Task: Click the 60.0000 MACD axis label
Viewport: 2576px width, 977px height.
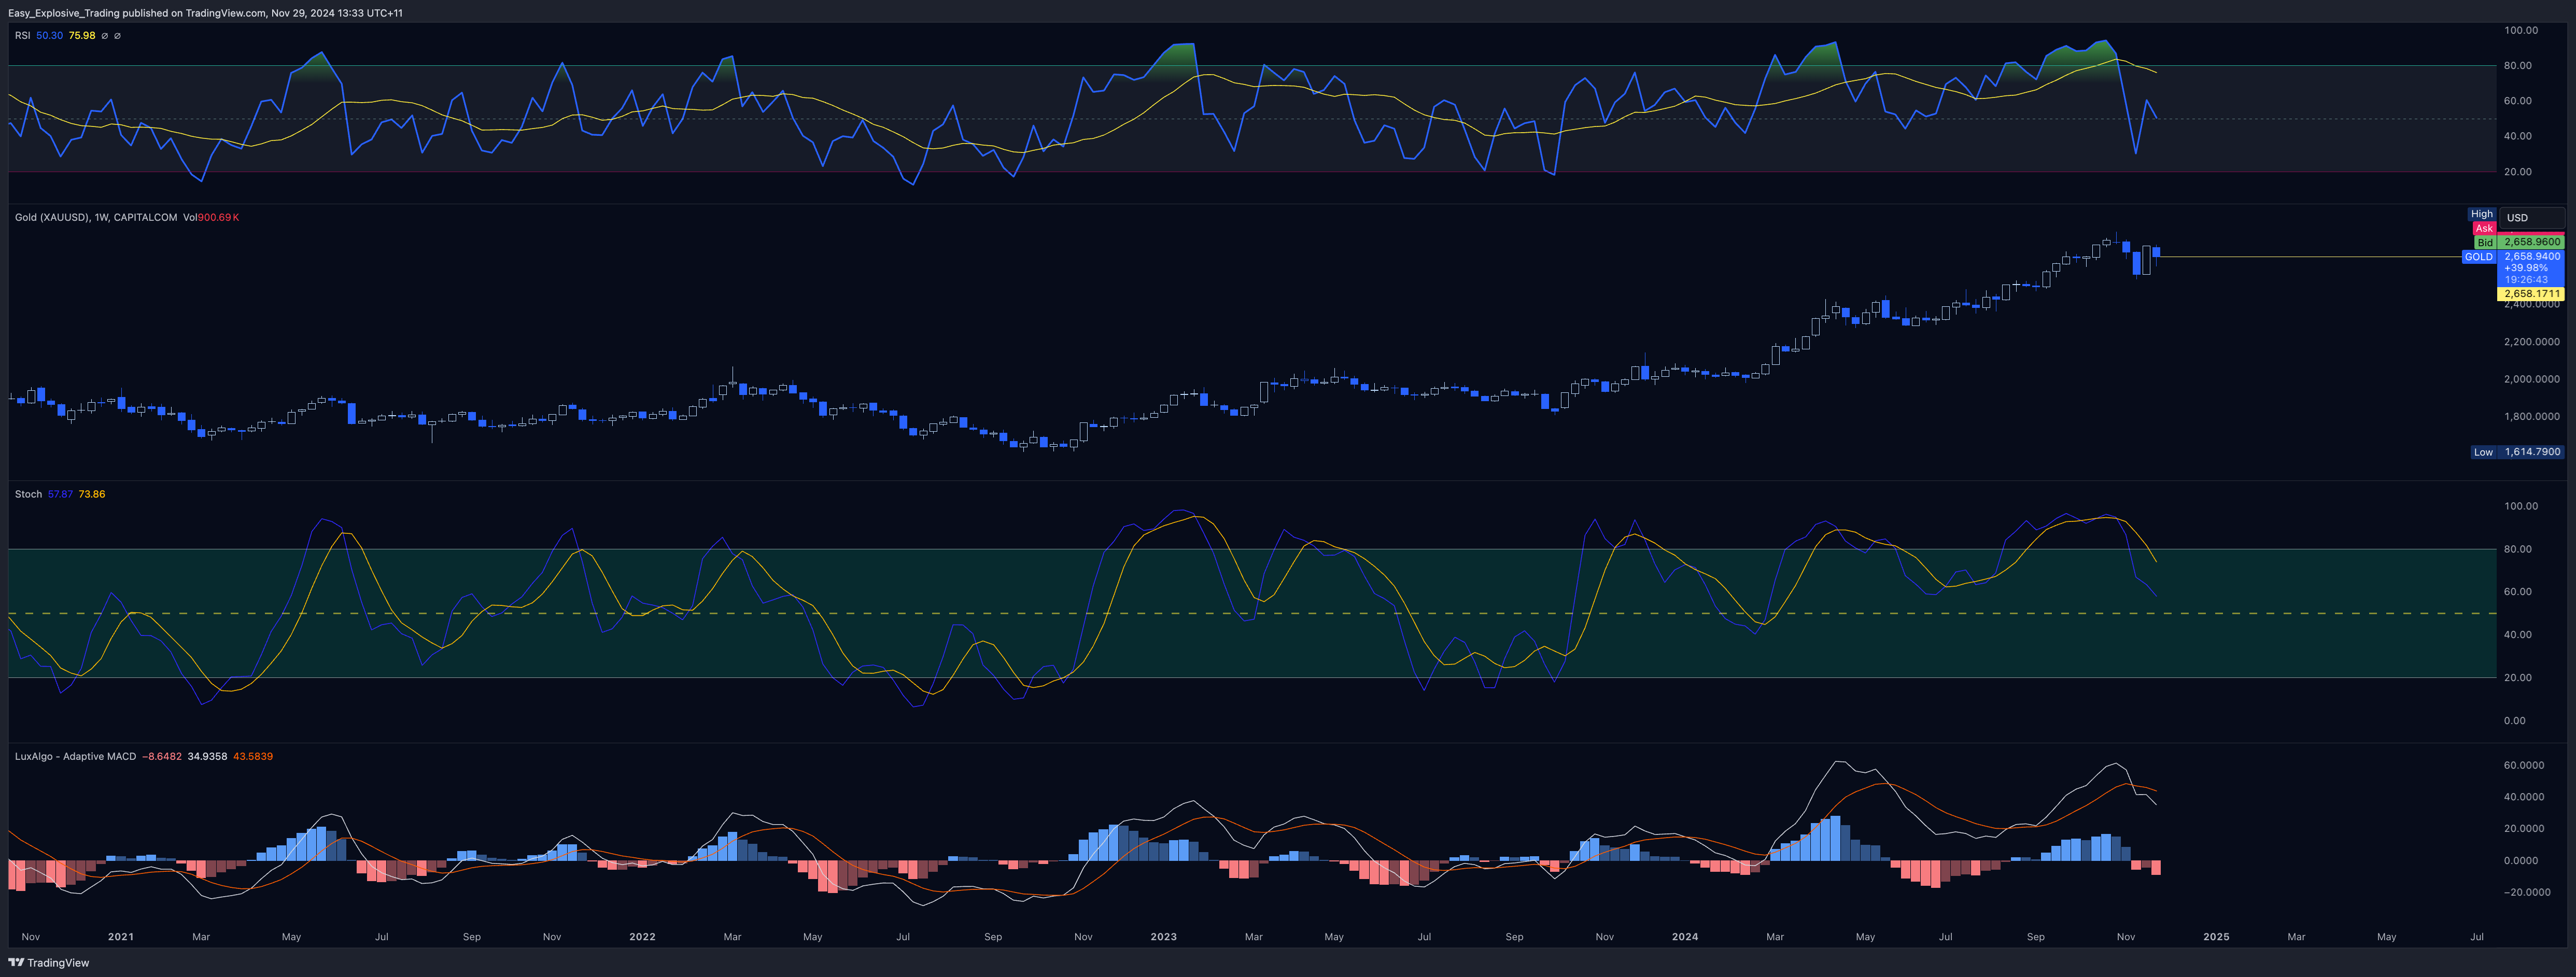Action: pyautogui.click(x=2524, y=766)
